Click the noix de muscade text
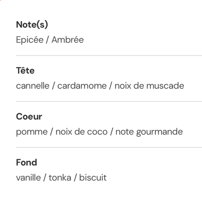 149,86
